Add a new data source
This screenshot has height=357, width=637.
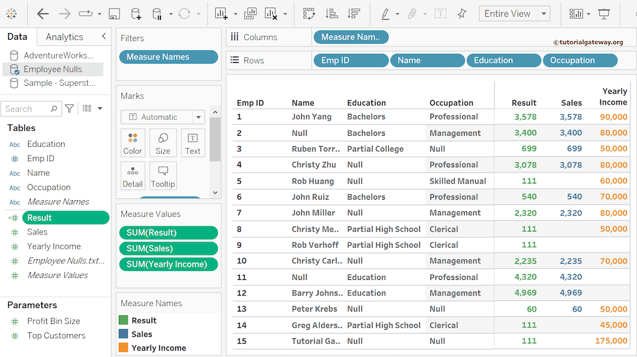136,14
